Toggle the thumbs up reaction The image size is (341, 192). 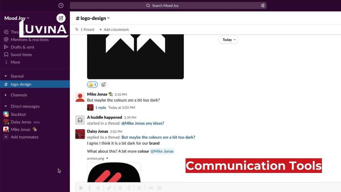click(x=92, y=84)
